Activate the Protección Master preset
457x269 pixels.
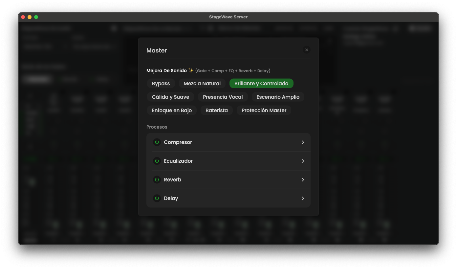tap(264, 110)
